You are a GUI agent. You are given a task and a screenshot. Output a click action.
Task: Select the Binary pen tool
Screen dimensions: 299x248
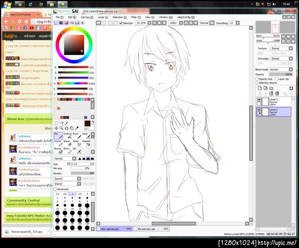[68, 150]
